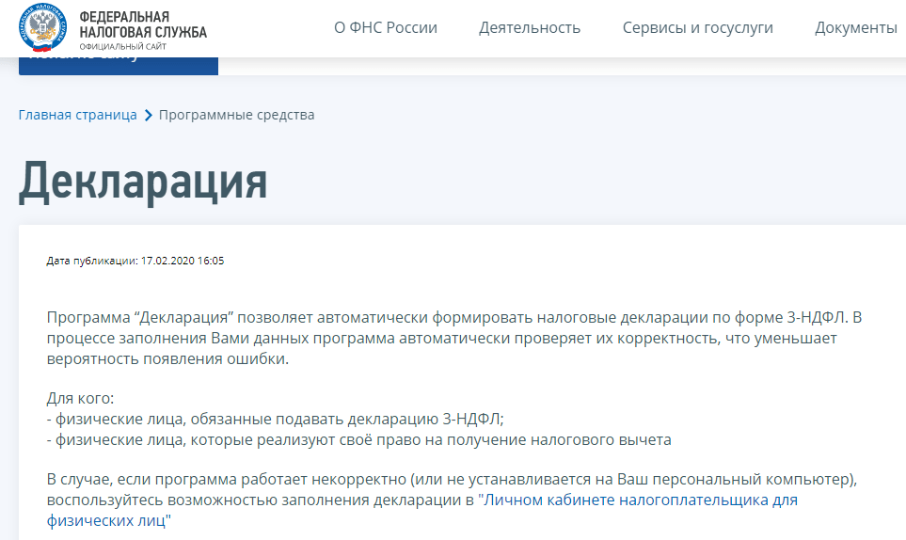906x540 pixels.
Task: Click the Federal Tax Service emblem logo
Action: pos(42,28)
